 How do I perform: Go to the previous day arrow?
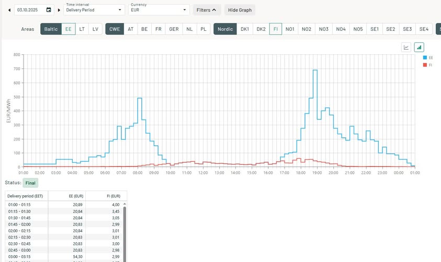9,10
